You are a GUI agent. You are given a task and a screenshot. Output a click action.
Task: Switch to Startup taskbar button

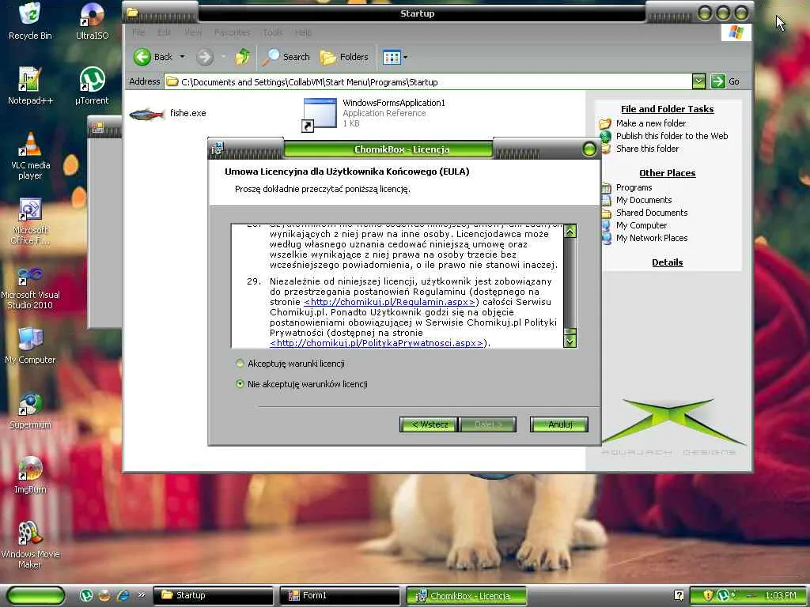tap(214, 595)
